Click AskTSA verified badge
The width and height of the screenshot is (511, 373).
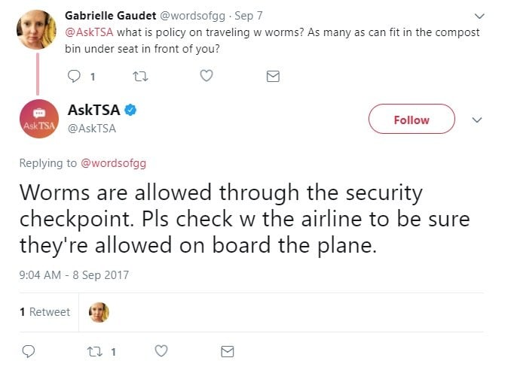130,111
